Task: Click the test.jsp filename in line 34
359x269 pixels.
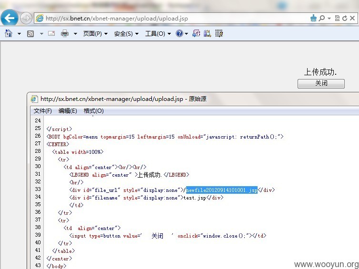Action: pos(195,198)
